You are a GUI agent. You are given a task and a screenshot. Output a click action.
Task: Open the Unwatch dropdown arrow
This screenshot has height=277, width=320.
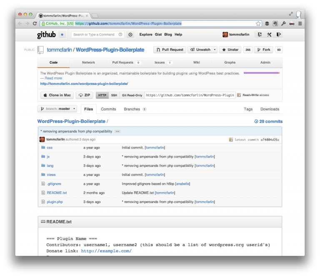click(215, 49)
